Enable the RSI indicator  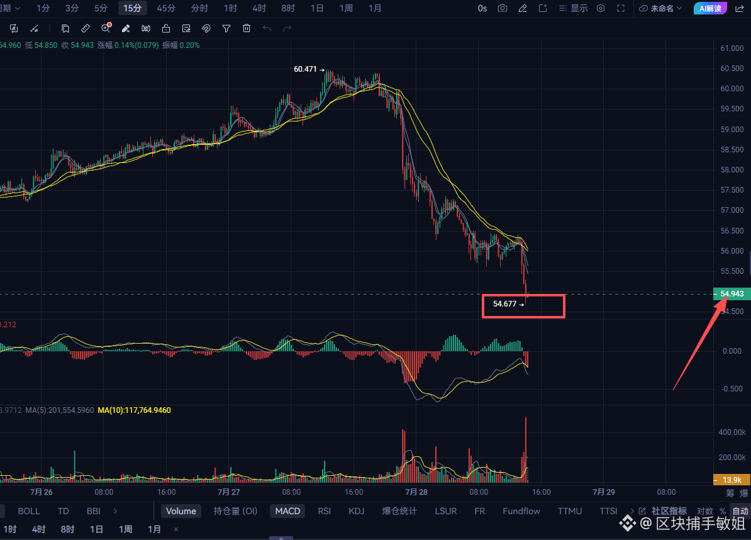pyautogui.click(x=325, y=511)
